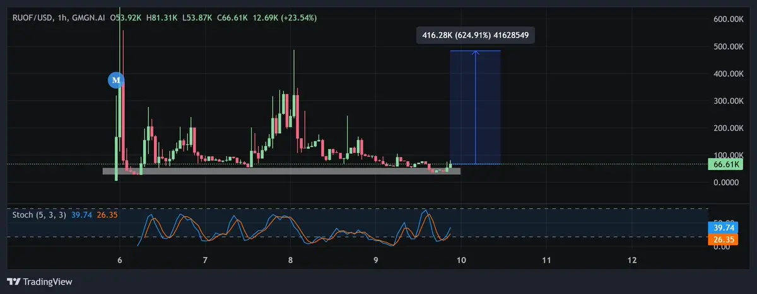757x294 pixels.
Task: Click date label 9 on time axis
Action: [x=375, y=260]
